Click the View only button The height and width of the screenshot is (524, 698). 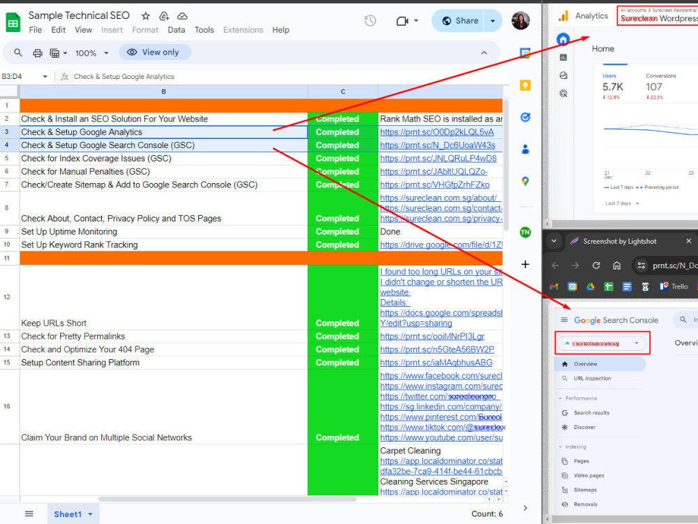(x=154, y=52)
